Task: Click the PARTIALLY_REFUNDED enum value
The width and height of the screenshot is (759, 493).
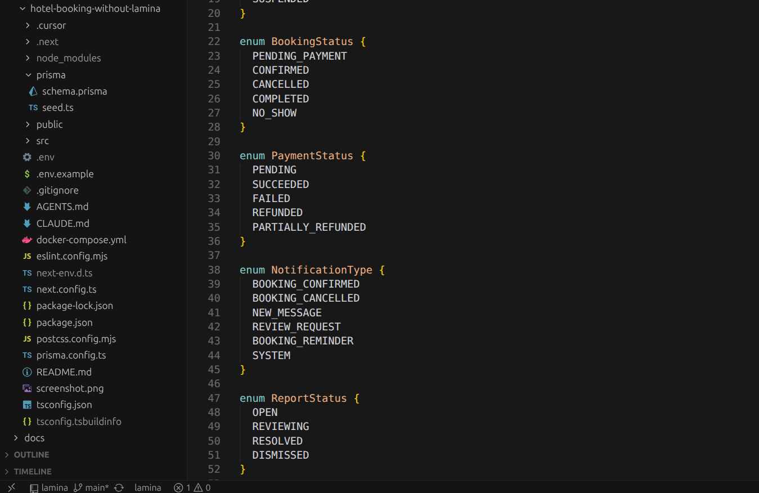Action: pos(309,227)
